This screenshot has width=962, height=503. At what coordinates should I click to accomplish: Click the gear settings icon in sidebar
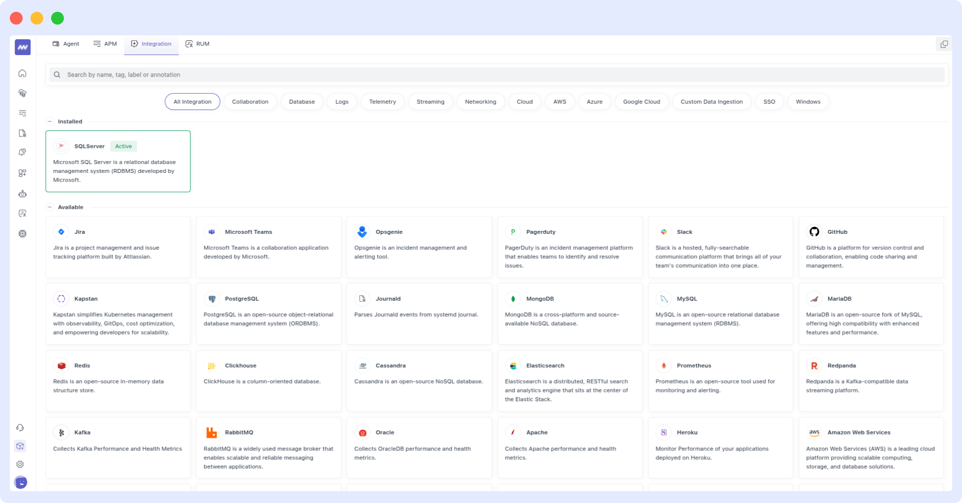point(20,464)
